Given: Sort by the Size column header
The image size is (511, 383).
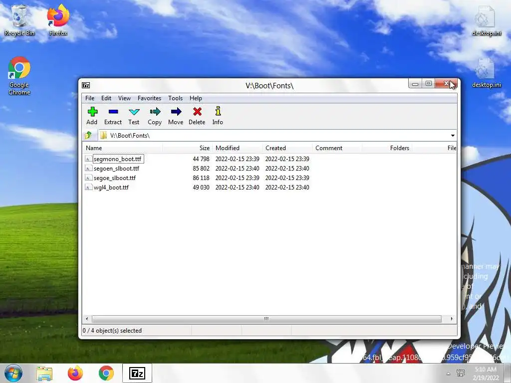Looking at the screenshot, I should 188,148.
